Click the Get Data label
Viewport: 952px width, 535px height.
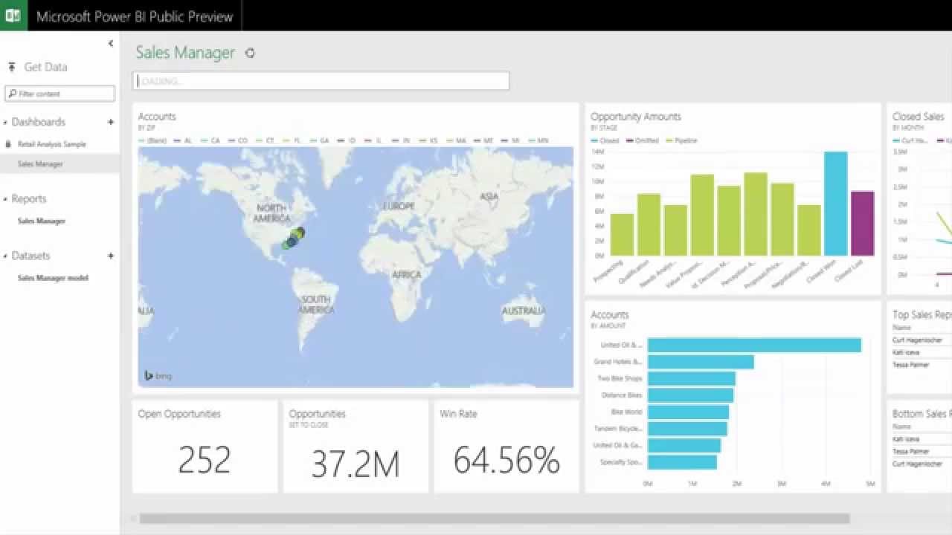pos(46,67)
